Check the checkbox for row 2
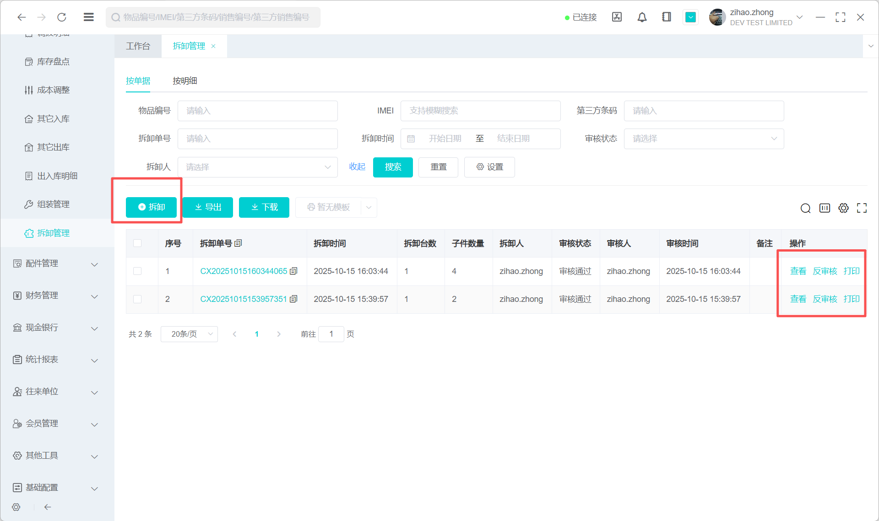The width and height of the screenshot is (879, 521). (137, 299)
